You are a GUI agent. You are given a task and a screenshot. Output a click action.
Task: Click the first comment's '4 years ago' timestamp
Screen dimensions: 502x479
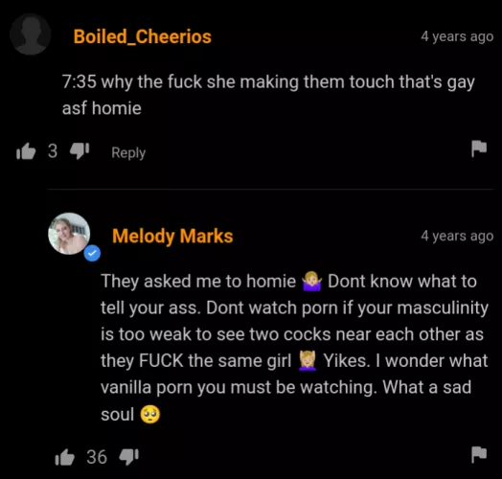click(x=457, y=36)
